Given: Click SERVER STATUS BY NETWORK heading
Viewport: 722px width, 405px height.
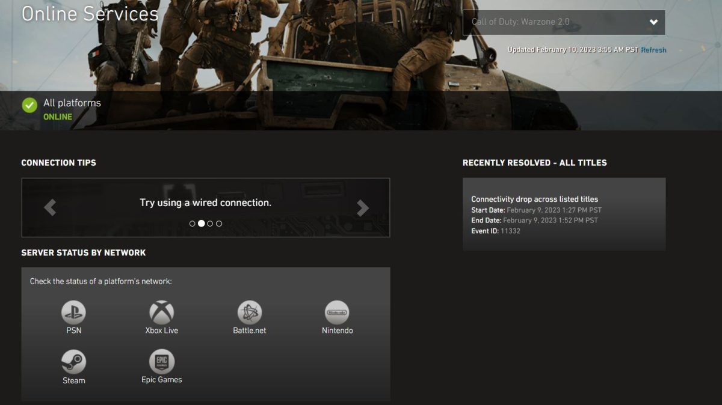Looking at the screenshot, I should pyautogui.click(x=84, y=253).
